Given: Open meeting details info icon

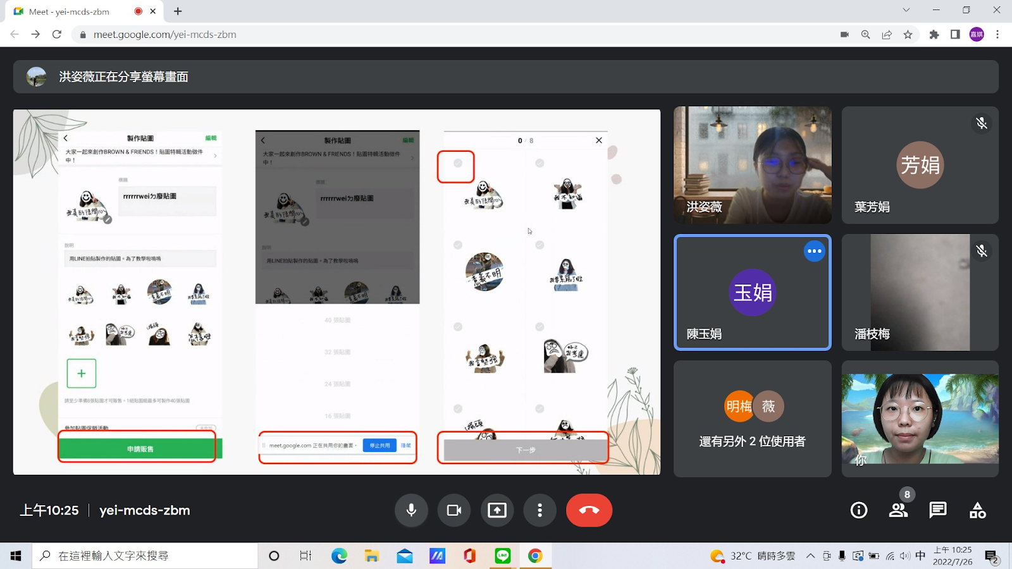Looking at the screenshot, I should pos(859,510).
